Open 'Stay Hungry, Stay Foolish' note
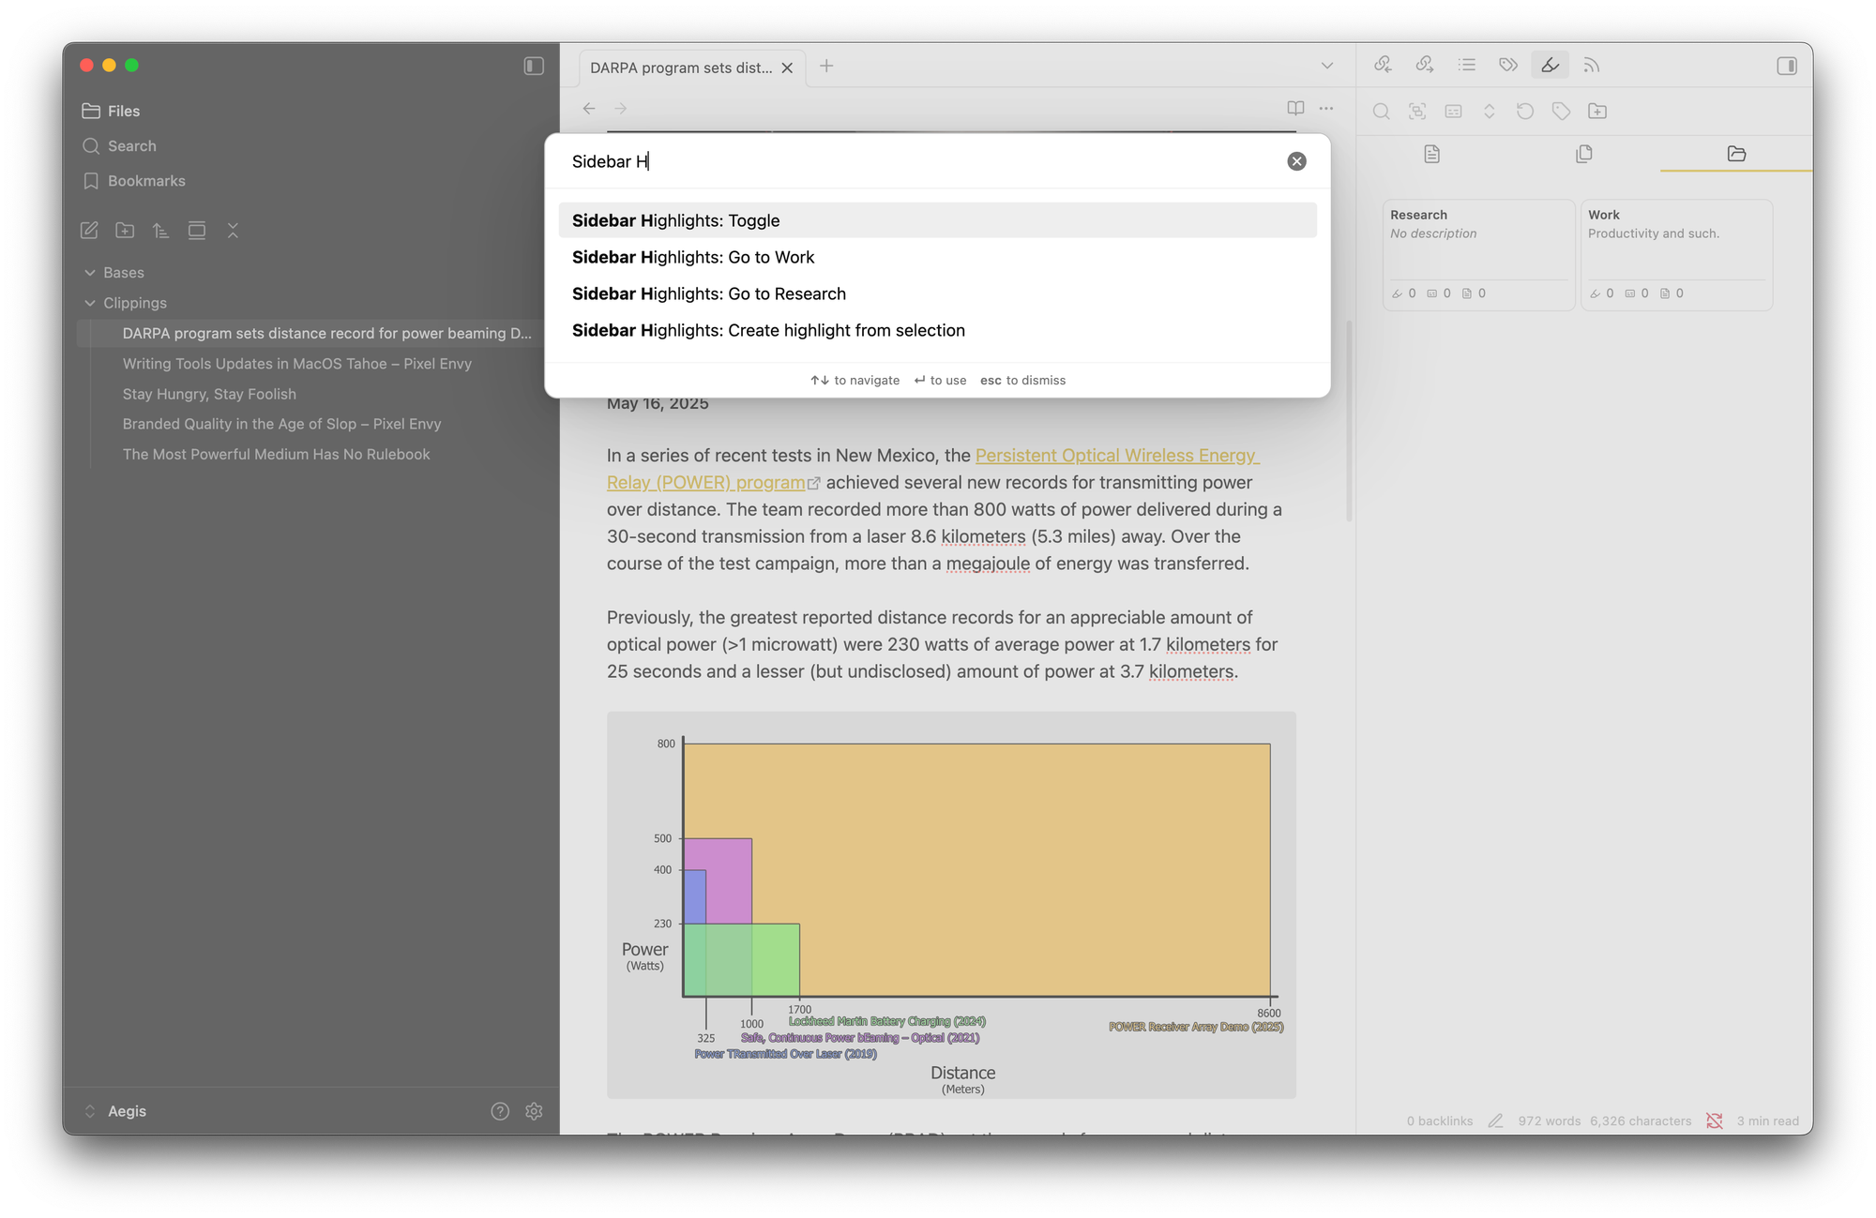 pyautogui.click(x=209, y=394)
